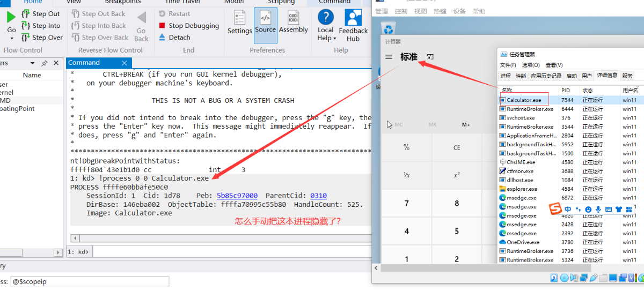644x291 pixels.
Task: Click Step Out in Flow Control
Action: pos(41,14)
